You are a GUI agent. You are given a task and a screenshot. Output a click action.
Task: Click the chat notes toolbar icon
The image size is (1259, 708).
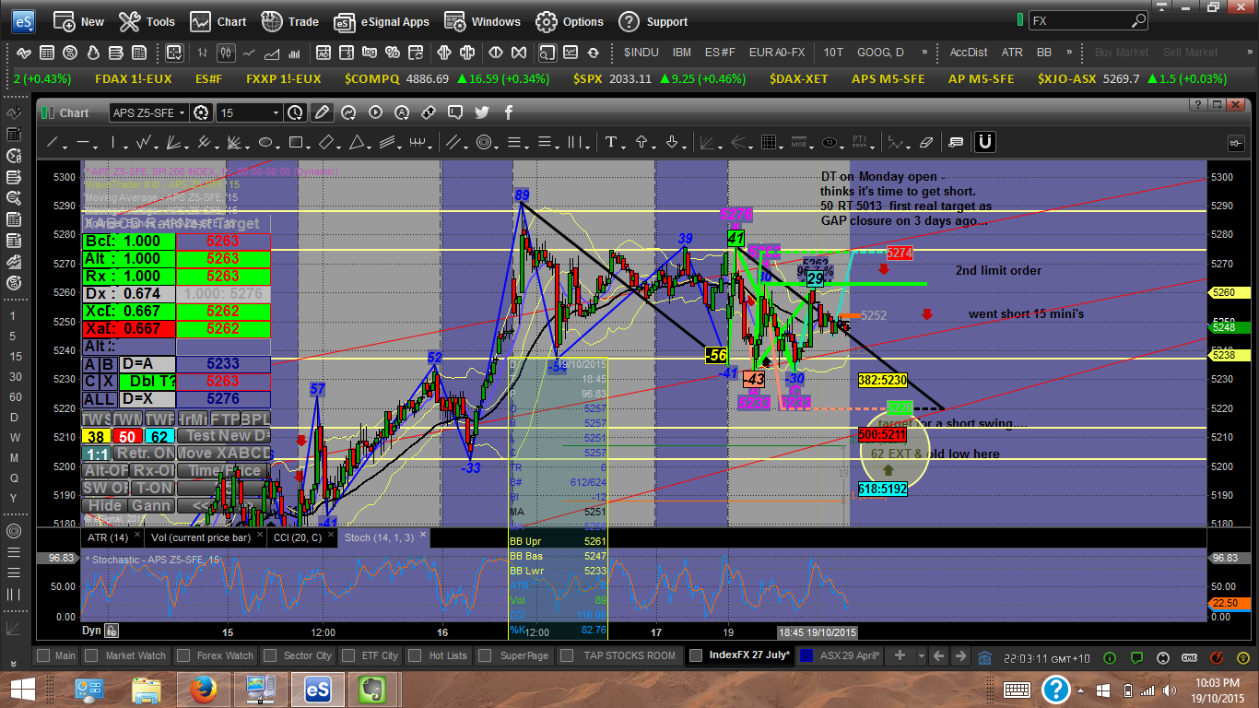click(x=956, y=143)
